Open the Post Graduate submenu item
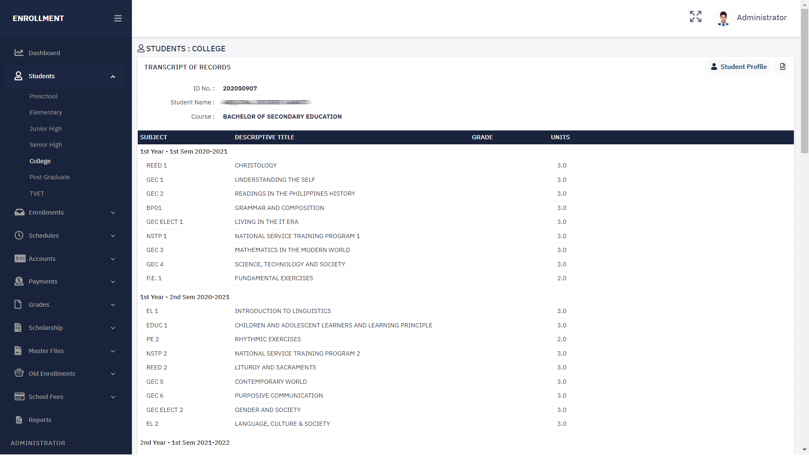Image resolution: width=809 pixels, height=462 pixels. [49, 177]
